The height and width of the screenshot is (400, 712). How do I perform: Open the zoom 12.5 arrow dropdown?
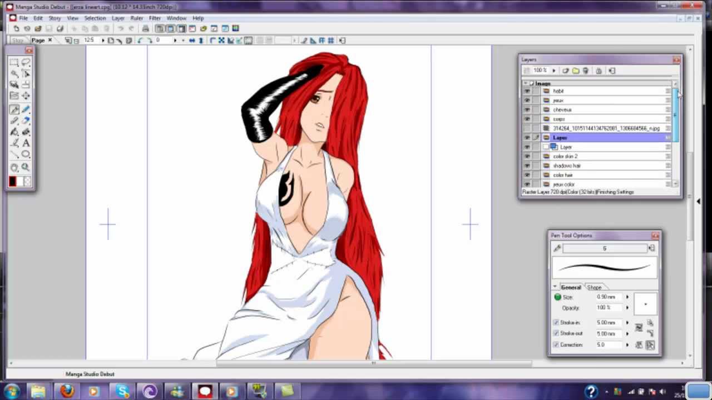click(x=103, y=40)
